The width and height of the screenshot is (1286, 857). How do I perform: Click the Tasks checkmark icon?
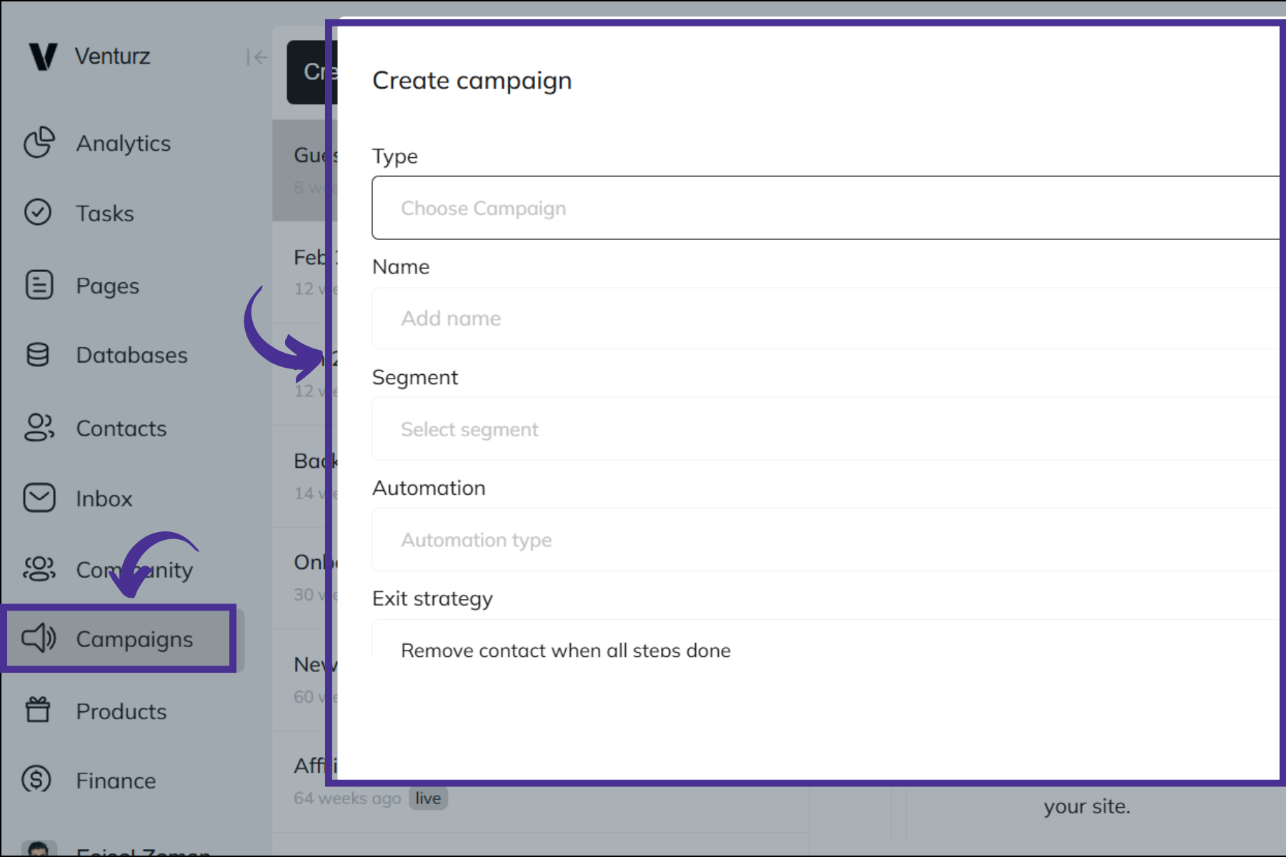tap(38, 213)
